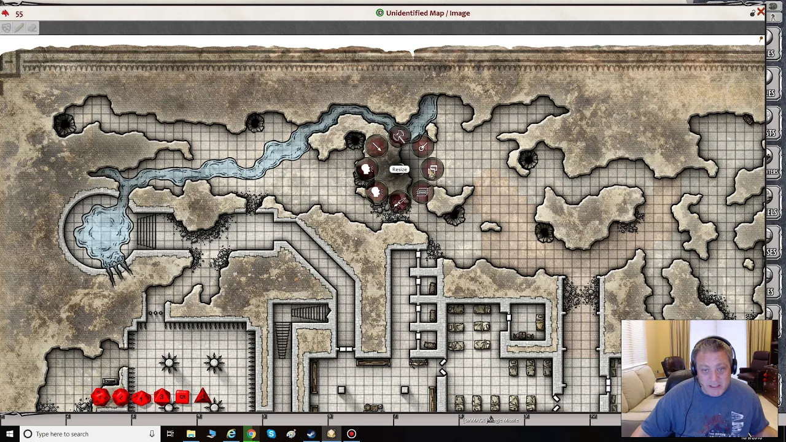786x442 pixels.
Task: Click hotkey slot 5 on bottom bar
Action: tap(295, 421)
